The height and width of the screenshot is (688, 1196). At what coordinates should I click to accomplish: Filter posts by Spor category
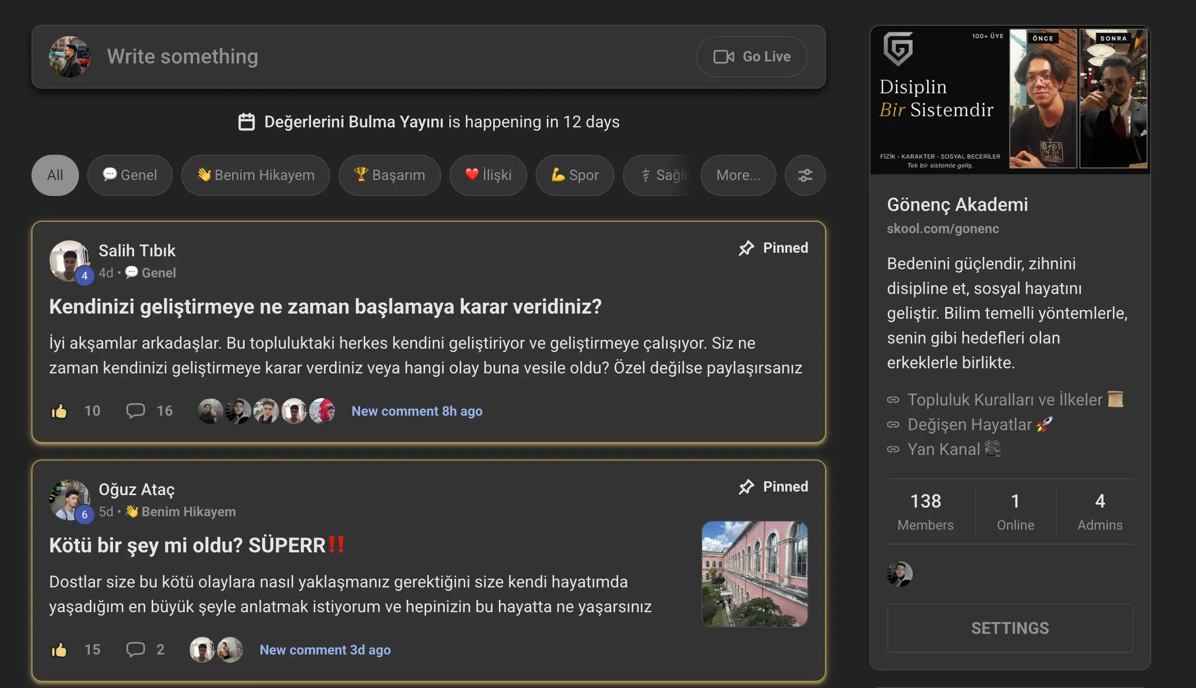(575, 175)
